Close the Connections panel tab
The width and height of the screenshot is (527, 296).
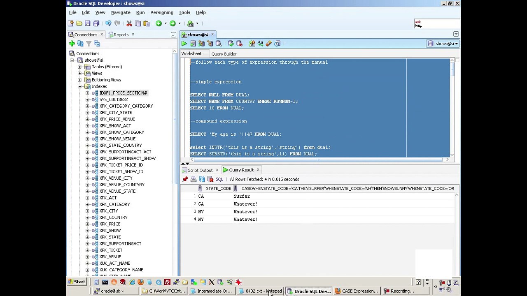pyautogui.click(x=101, y=35)
